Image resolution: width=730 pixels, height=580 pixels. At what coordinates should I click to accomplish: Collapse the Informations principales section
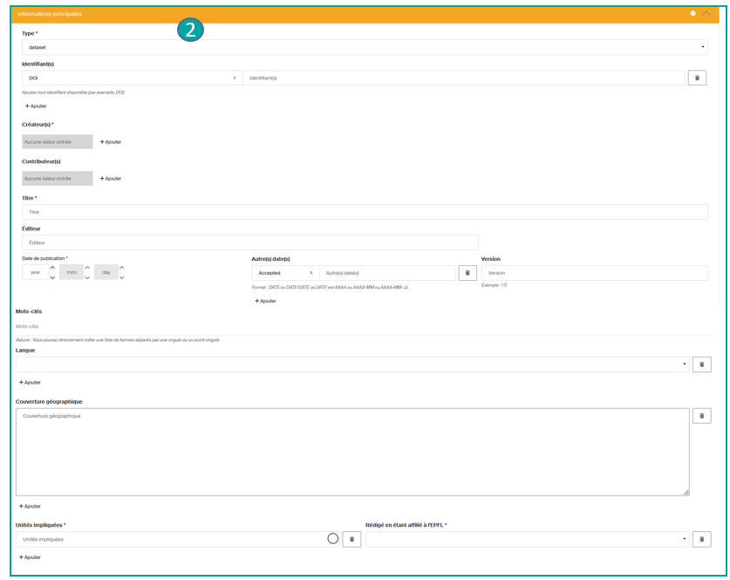tap(707, 14)
